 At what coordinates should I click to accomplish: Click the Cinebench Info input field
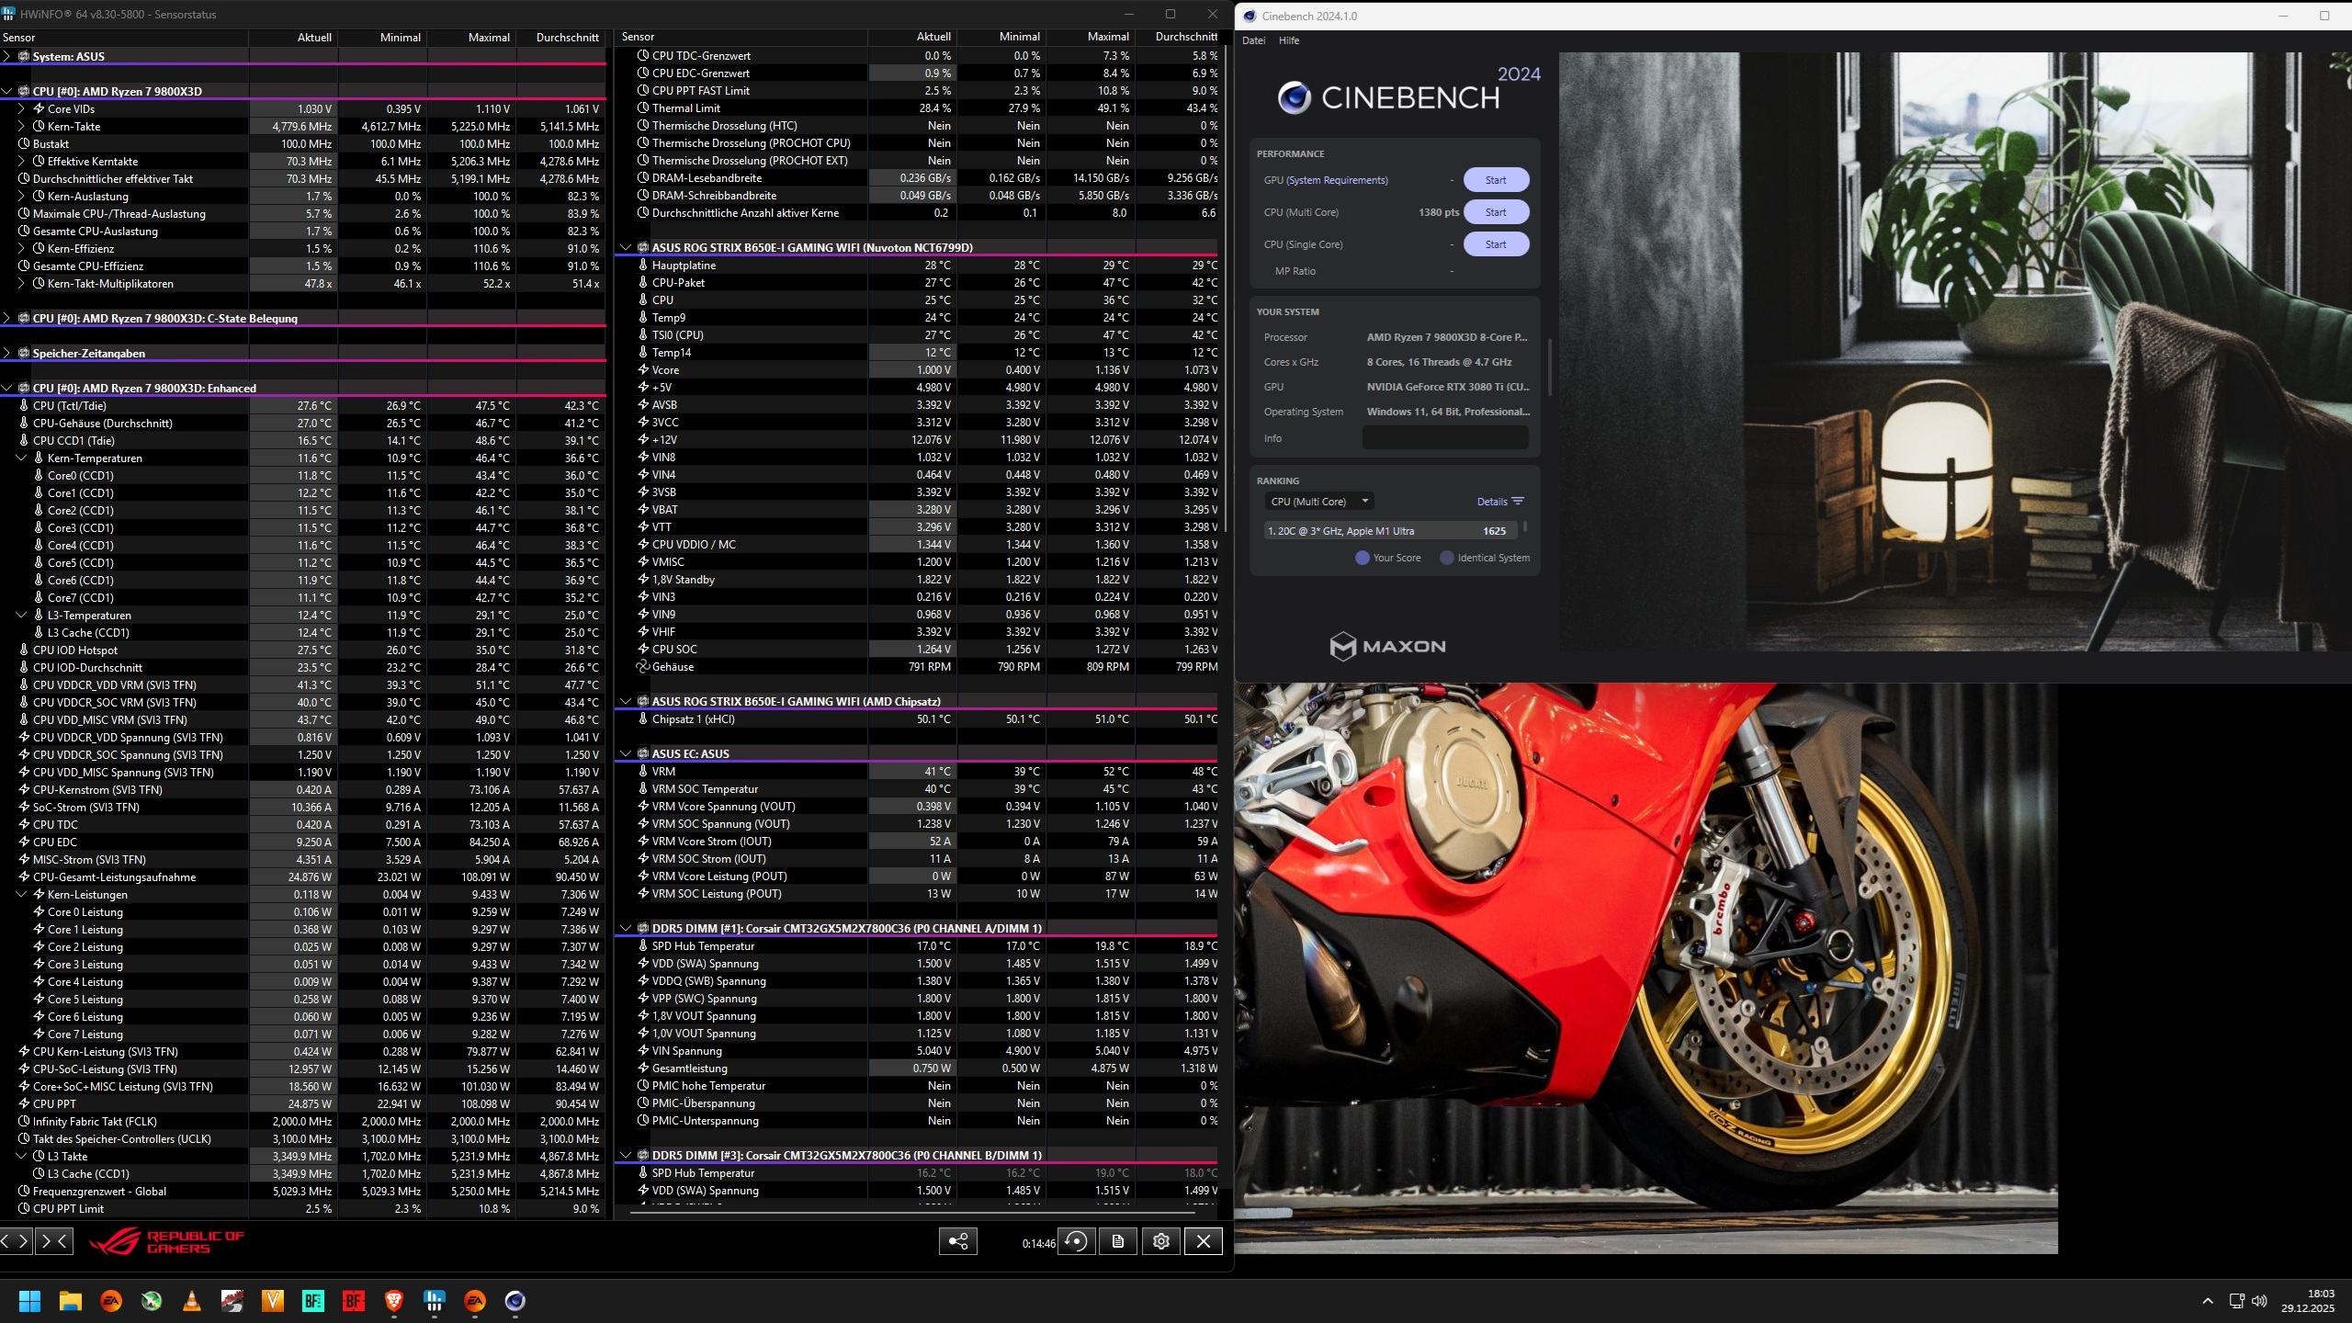click(1444, 438)
